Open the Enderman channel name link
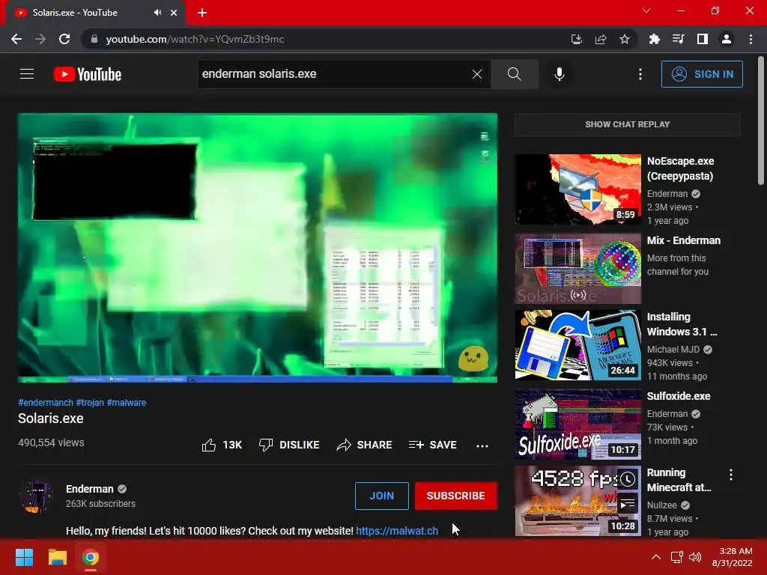 point(90,489)
